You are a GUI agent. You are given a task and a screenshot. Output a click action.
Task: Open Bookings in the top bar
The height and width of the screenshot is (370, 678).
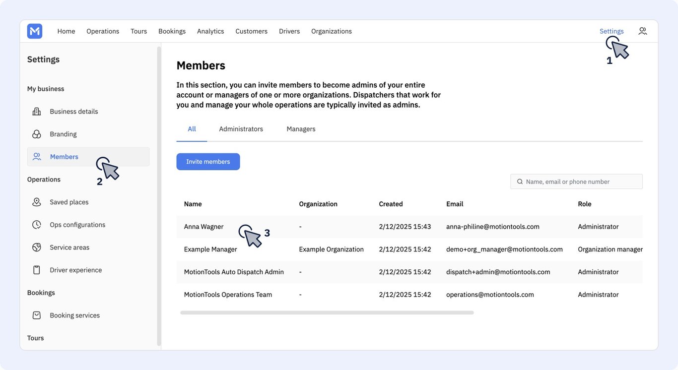pyautogui.click(x=172, y=31)
